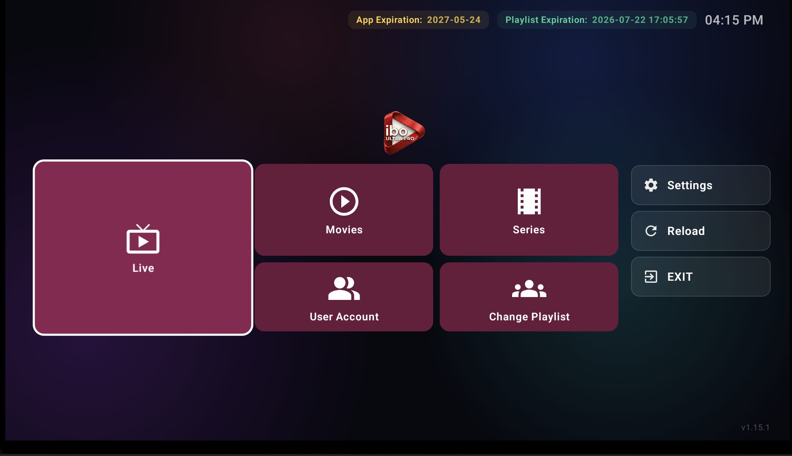Click the Reload circular arrow icon
The height and width of the screenshot is (456, 792).
[651, 231]
